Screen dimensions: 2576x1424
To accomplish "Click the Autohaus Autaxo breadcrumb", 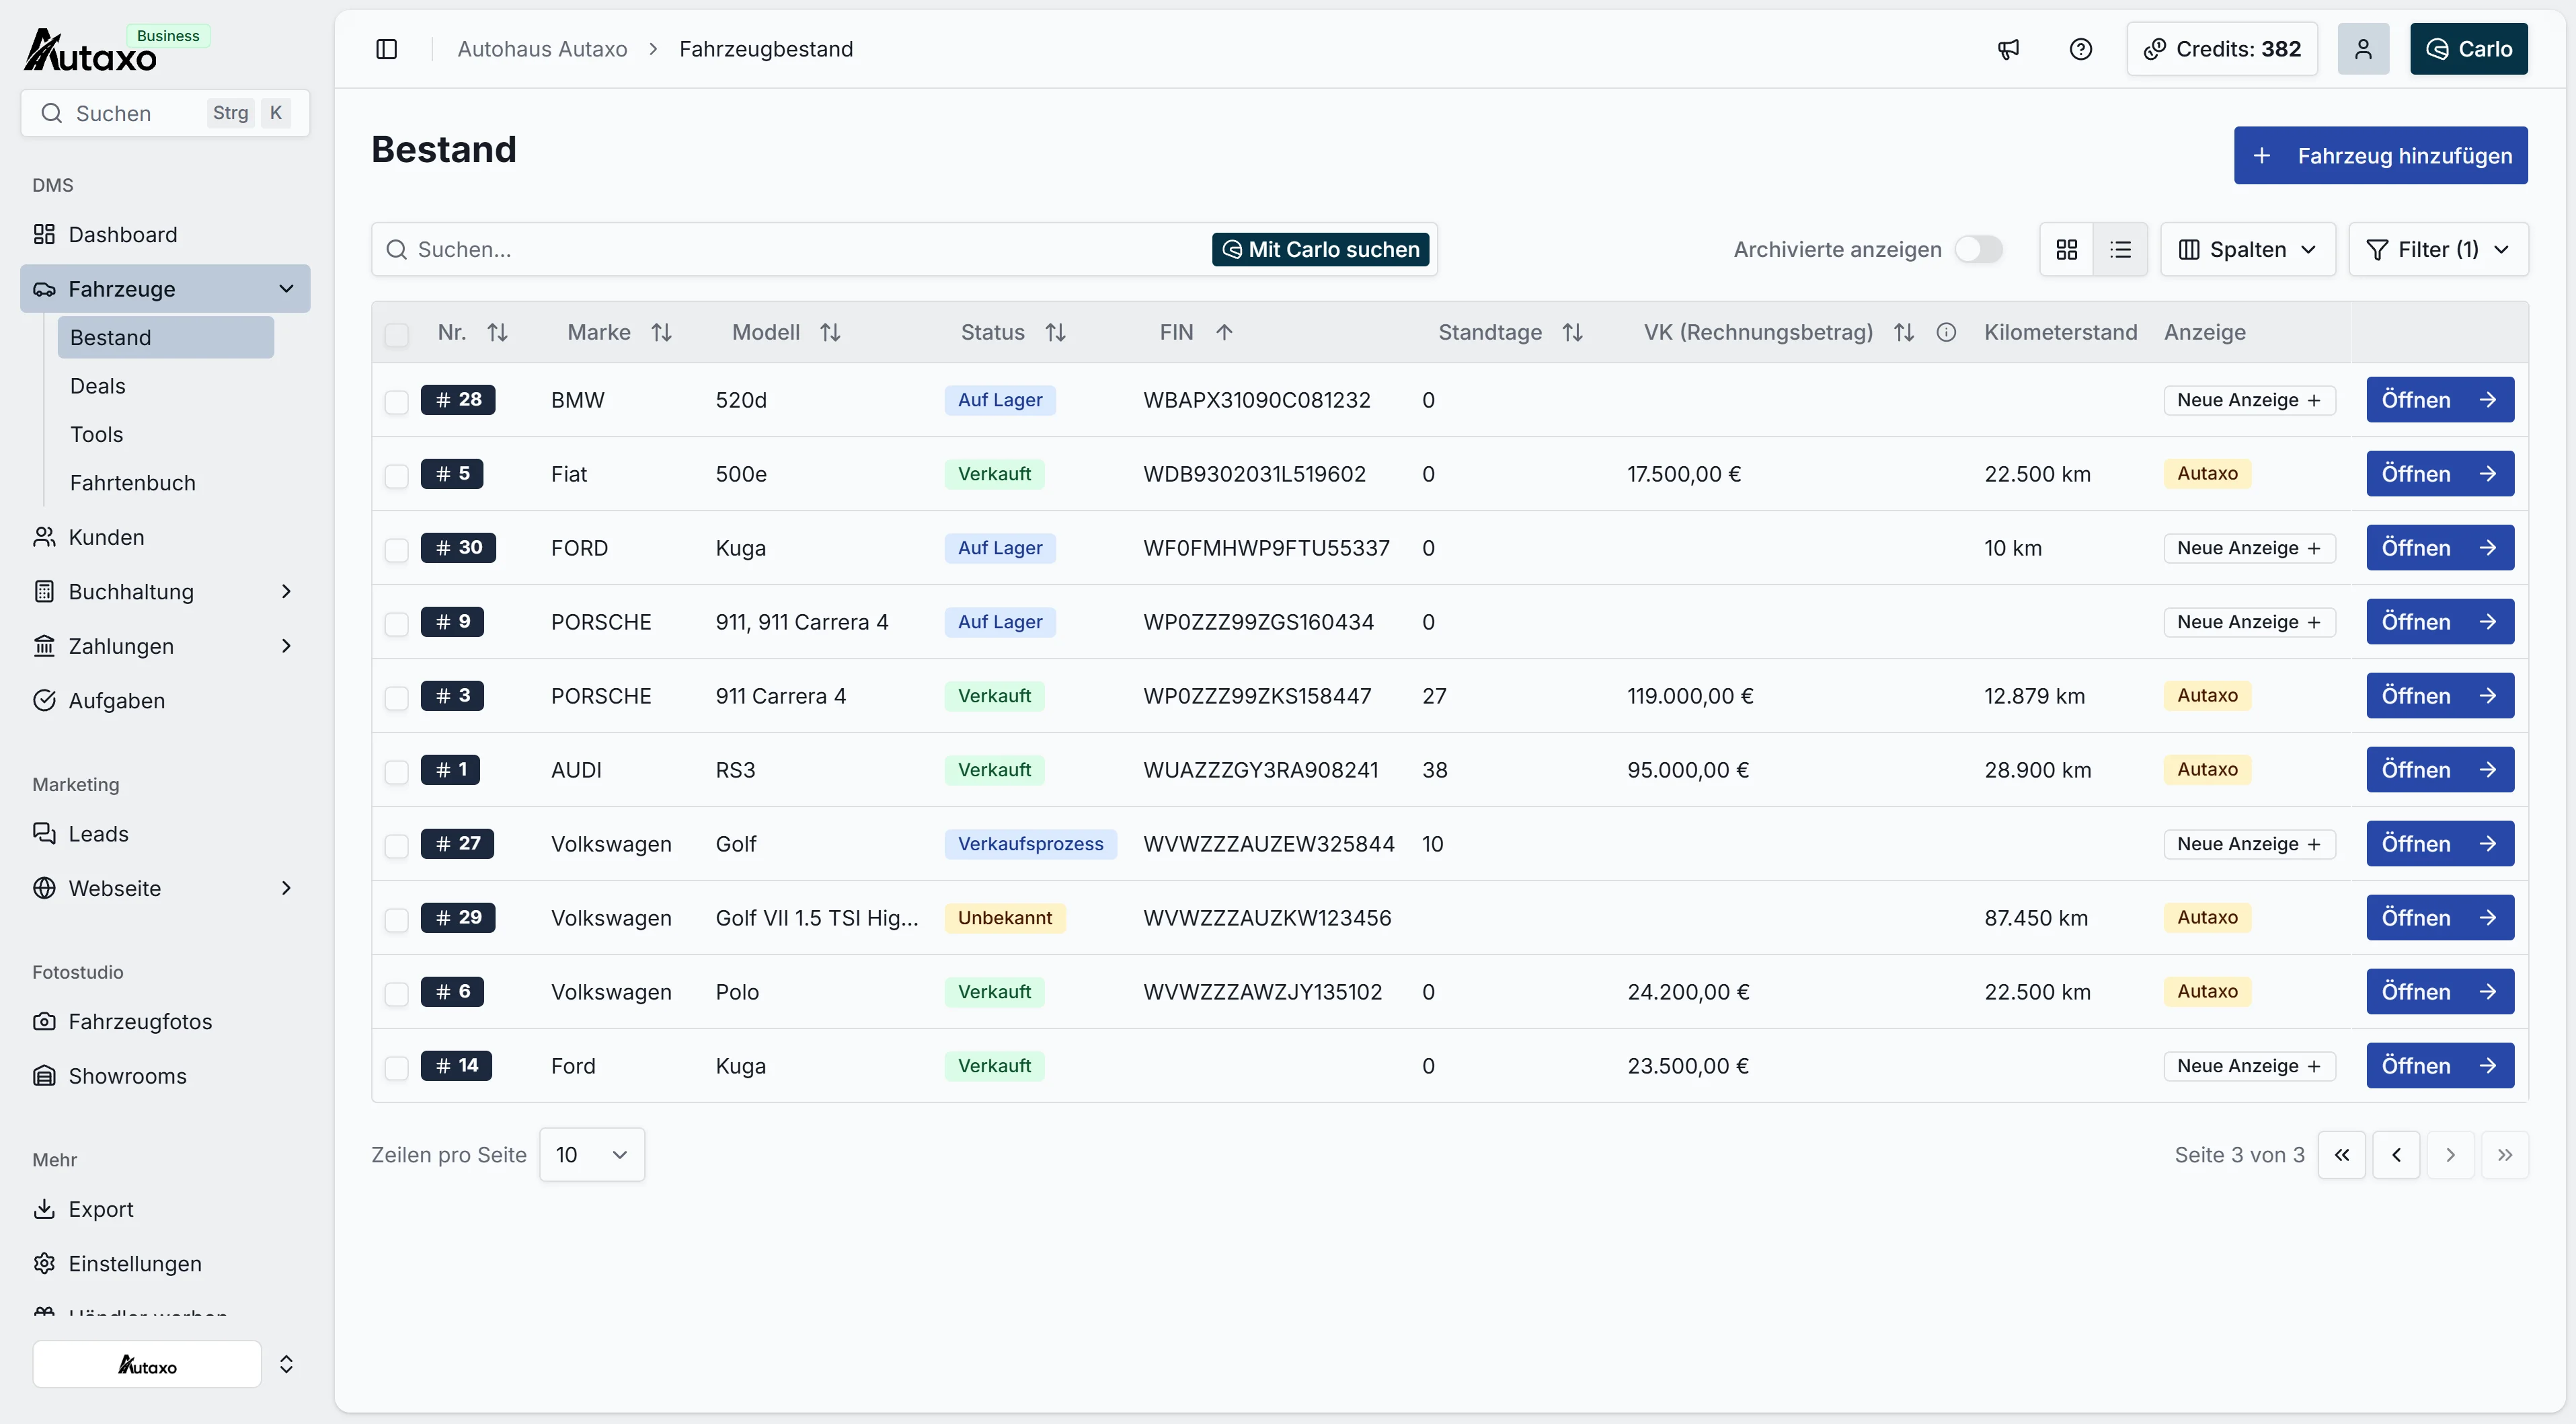I will (x=542, y=49).
